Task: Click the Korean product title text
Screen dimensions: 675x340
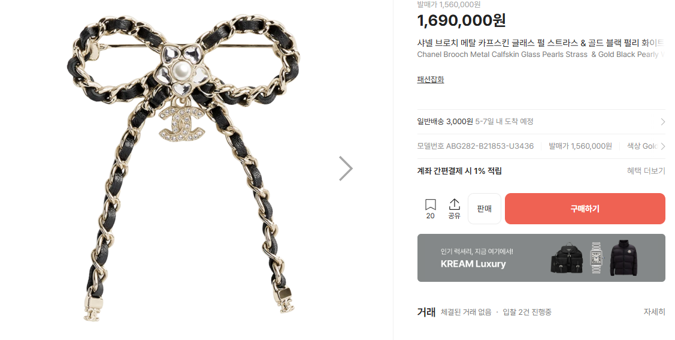Action: tap(541, 43)
